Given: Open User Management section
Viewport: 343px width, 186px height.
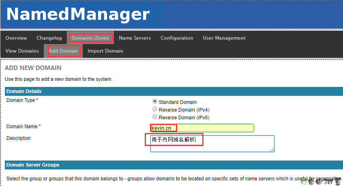Looking at the screenshot, I should [x=224, y=38].
